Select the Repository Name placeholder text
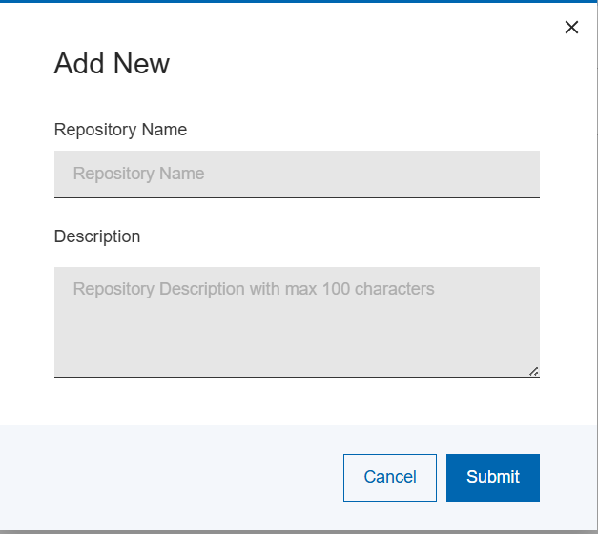 (x=139, y=174)
